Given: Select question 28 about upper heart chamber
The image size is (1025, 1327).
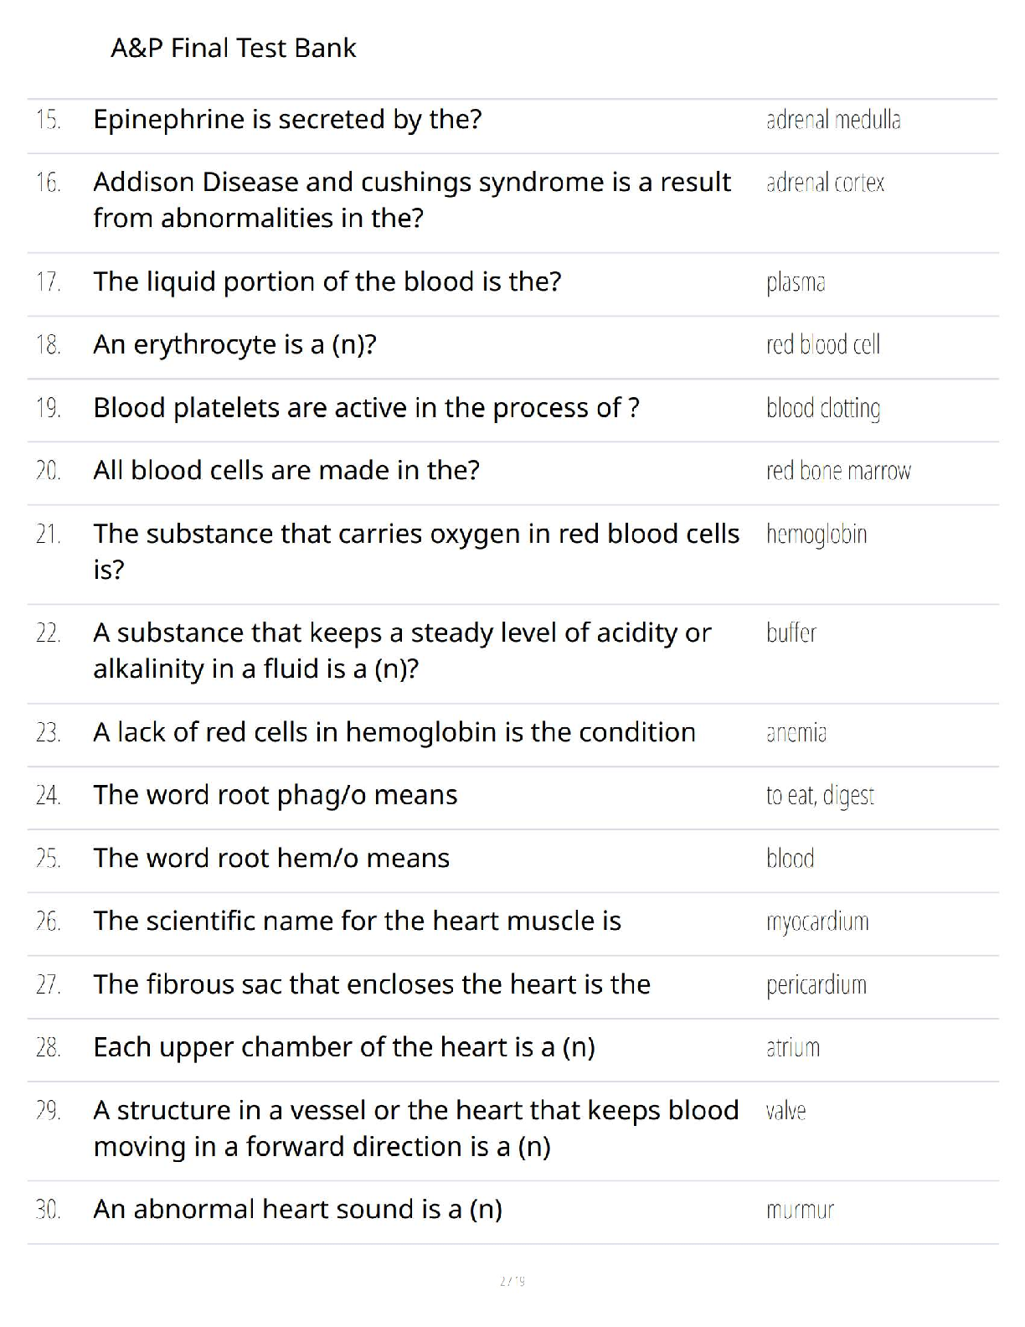Looking at the screenshot, I should tap(344, 1047).
